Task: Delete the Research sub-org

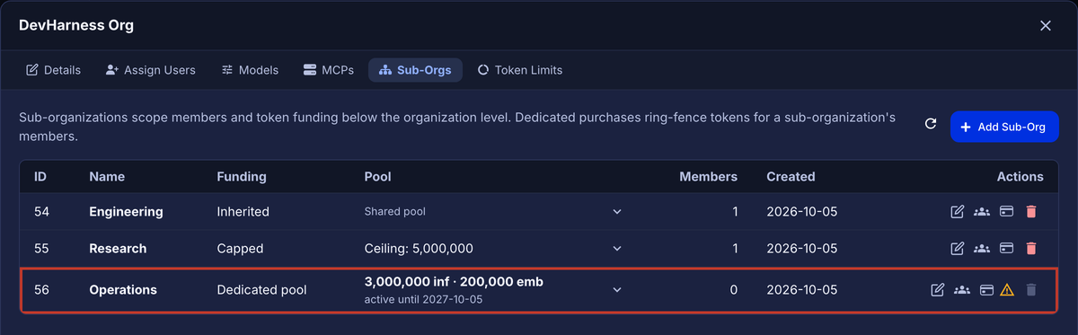Action: point(1031,248)
